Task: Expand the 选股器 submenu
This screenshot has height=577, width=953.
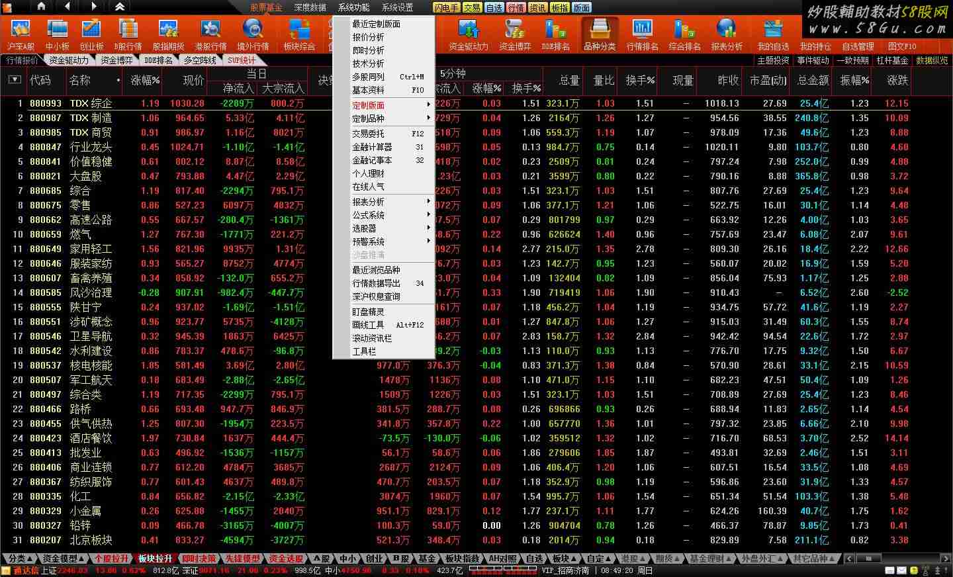Action: [384, 228]
